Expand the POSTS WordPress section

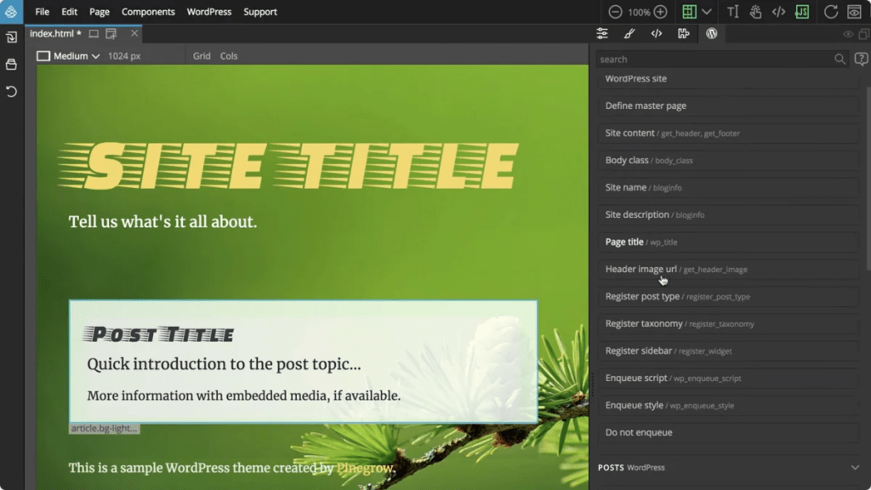click(x=856, y=467)
